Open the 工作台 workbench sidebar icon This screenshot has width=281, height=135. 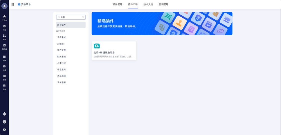4,18
